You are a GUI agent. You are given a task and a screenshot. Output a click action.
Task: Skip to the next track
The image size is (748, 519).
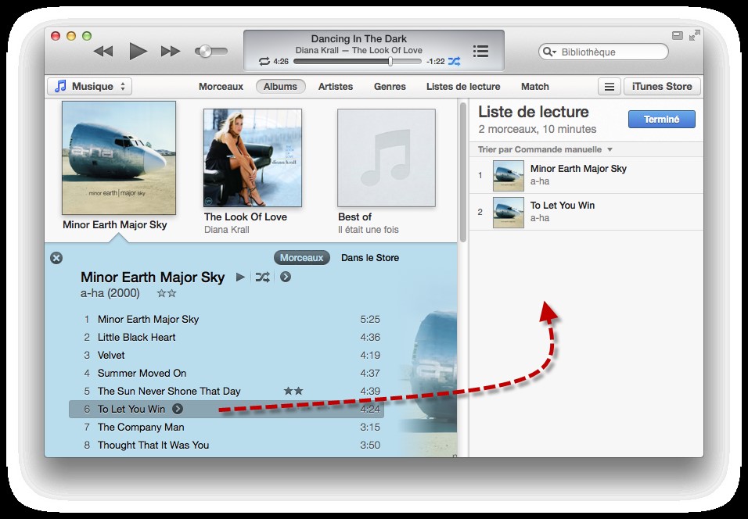(x=171, y=52)
